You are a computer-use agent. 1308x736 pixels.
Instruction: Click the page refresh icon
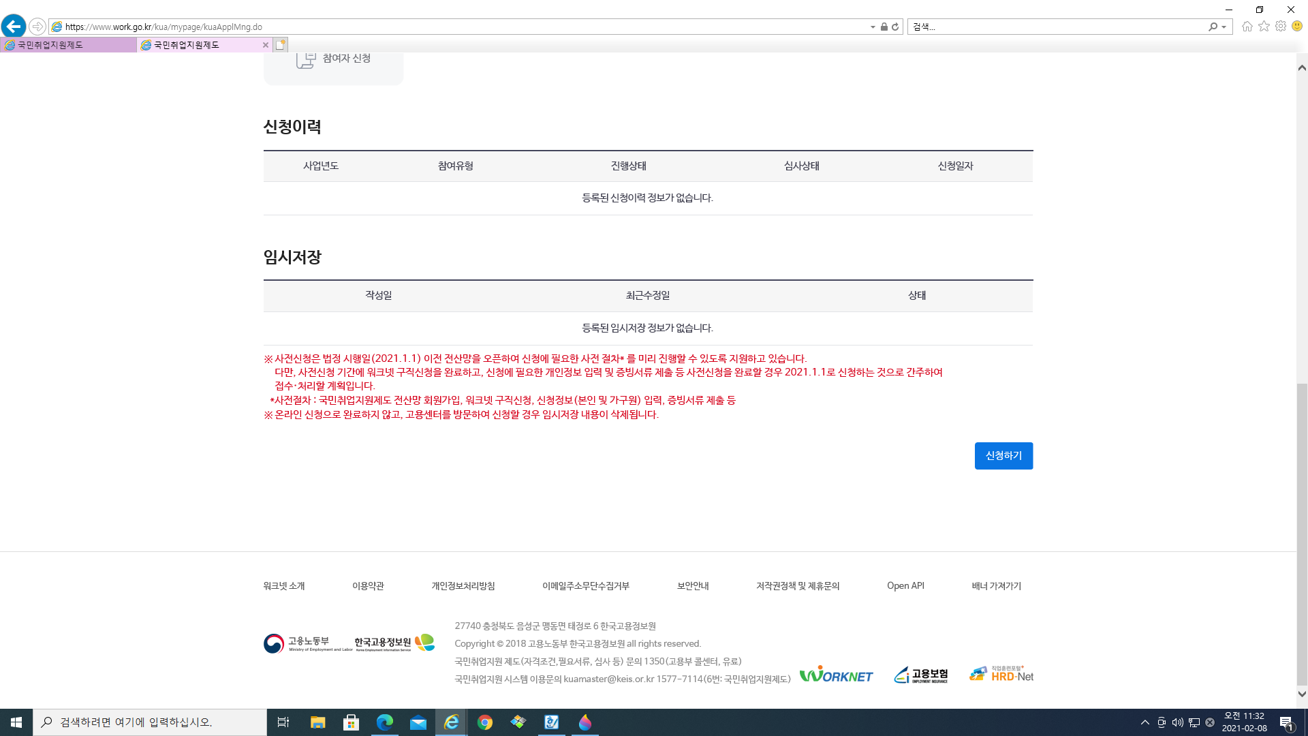895,27
